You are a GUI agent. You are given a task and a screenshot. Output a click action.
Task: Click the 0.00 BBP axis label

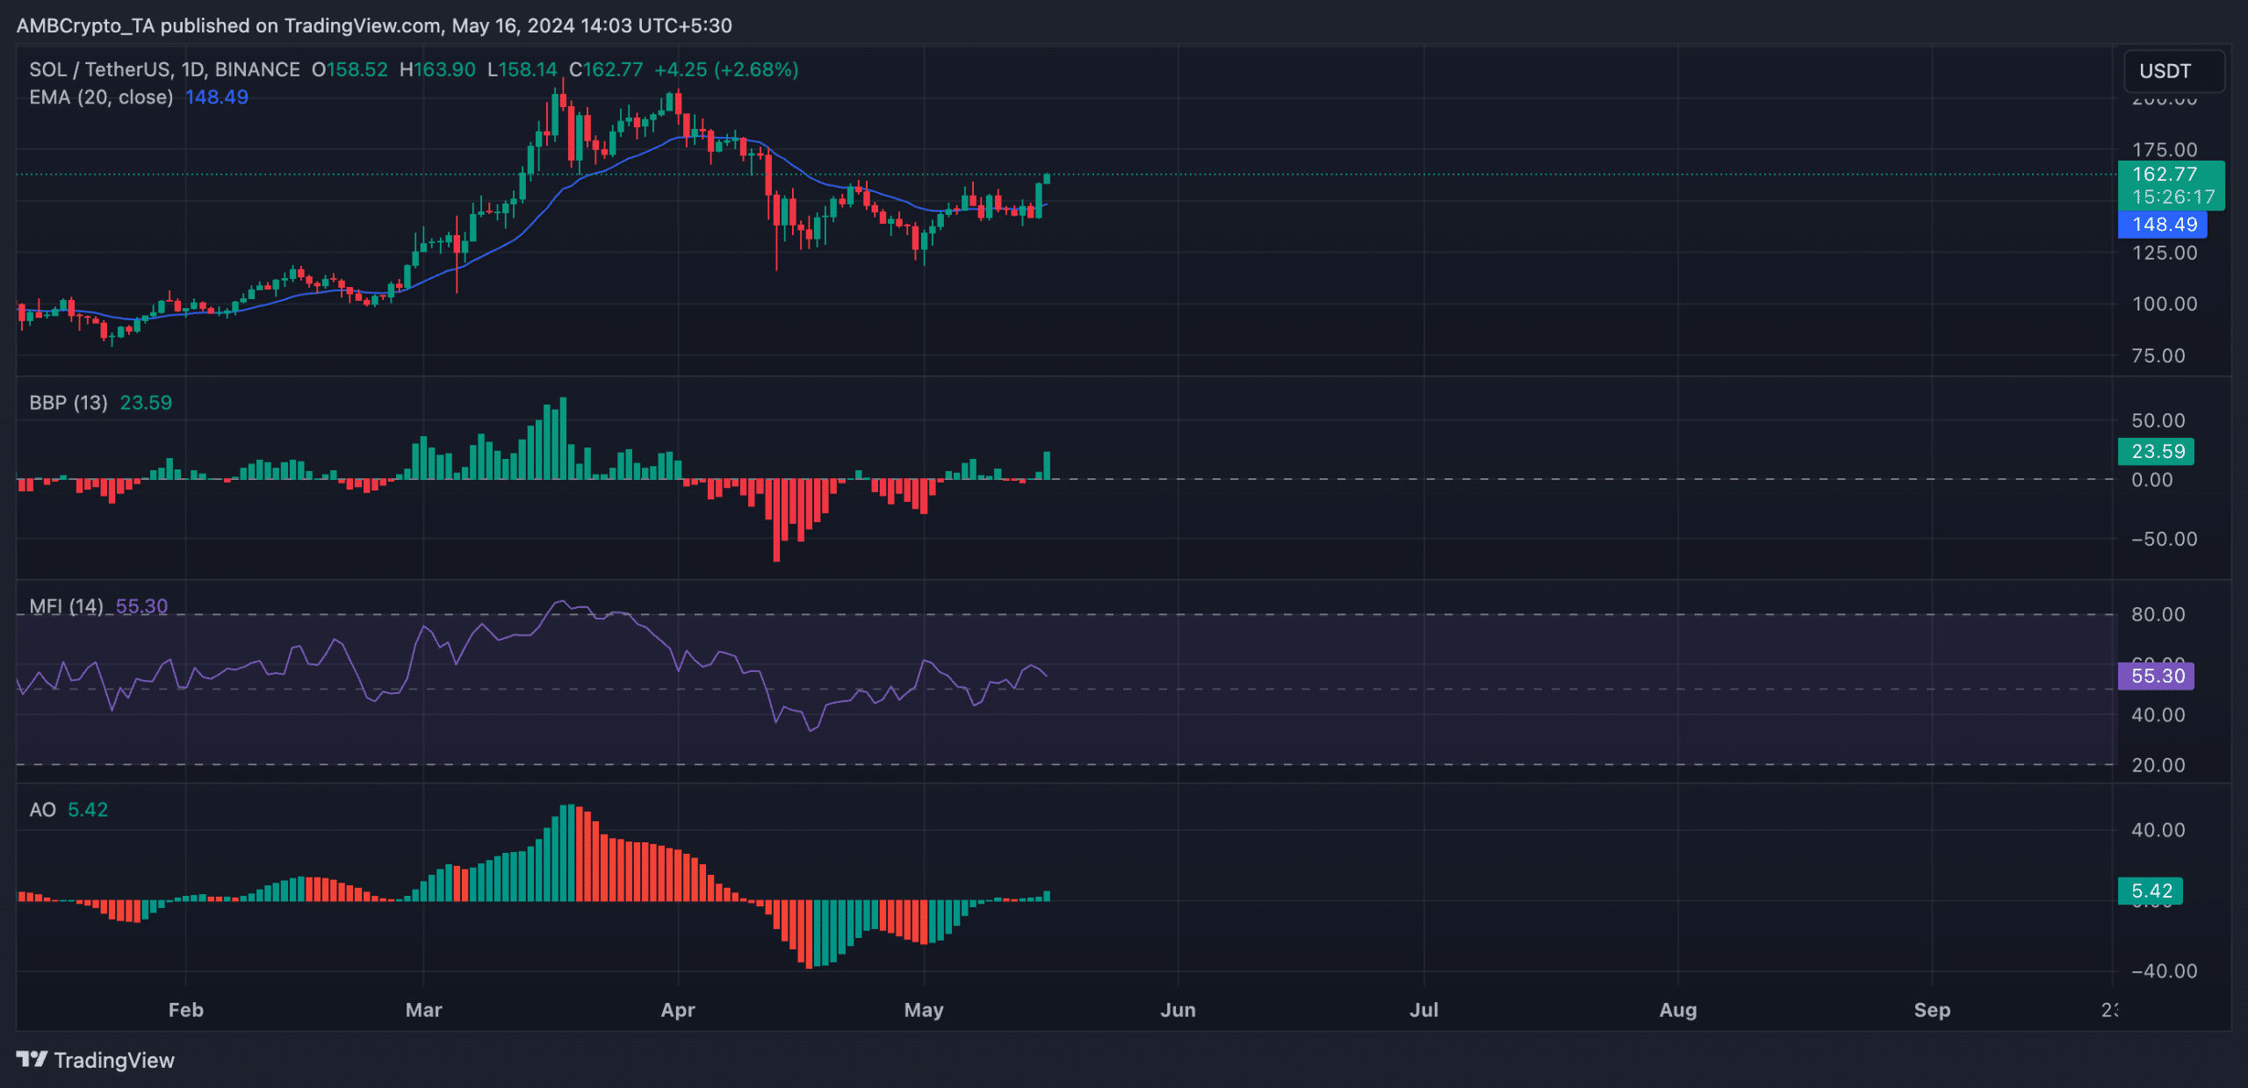coord(2152,480)
